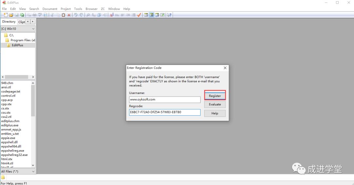Select codepage.txt in file list

point(10,91)
